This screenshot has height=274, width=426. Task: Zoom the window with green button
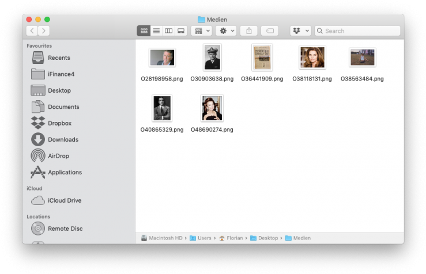point(47,20)
